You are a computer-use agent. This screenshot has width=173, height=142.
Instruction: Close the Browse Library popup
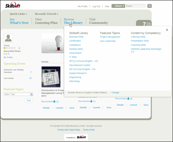[x=167, y=30]
